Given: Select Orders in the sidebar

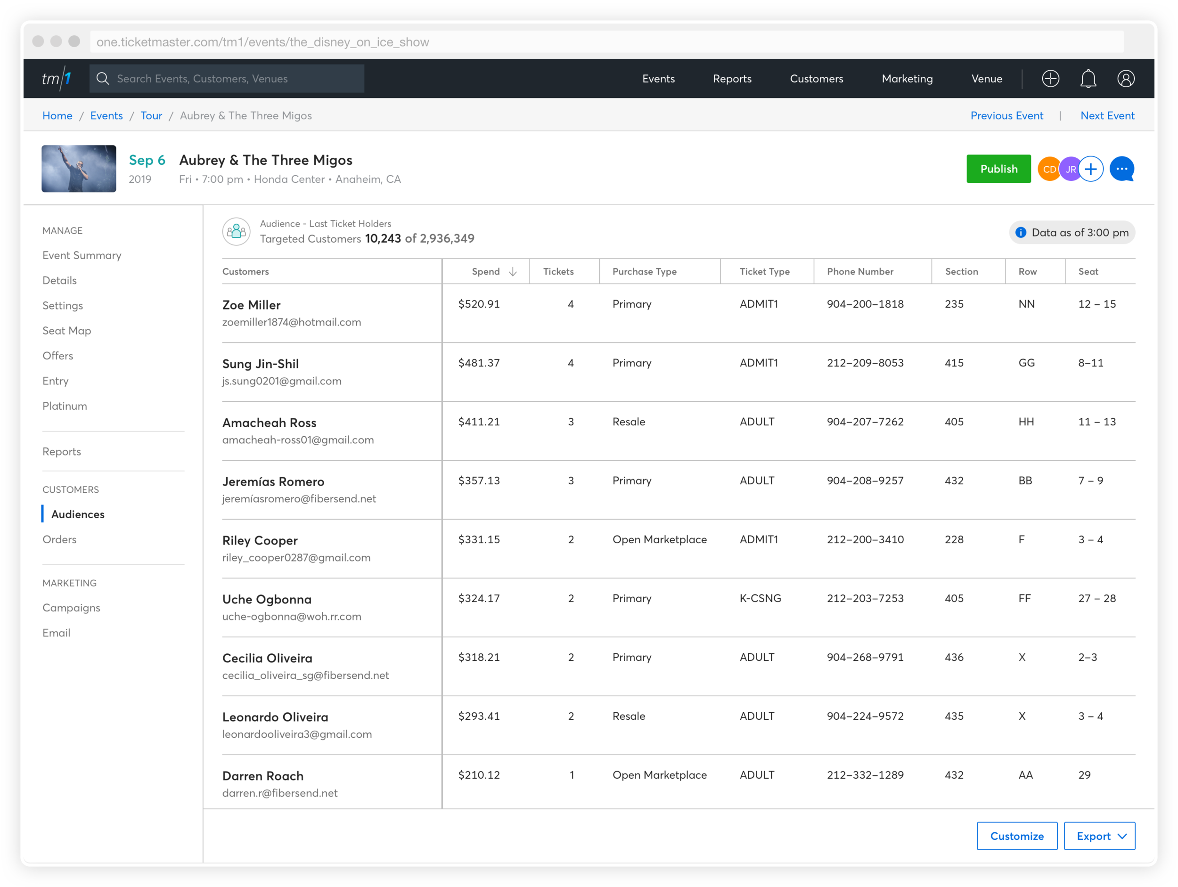Looking at the screenshot, I should point(60,539).
